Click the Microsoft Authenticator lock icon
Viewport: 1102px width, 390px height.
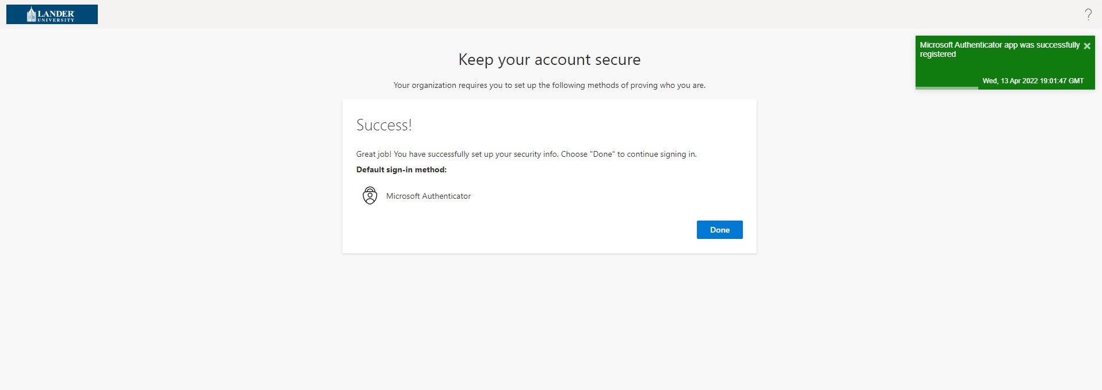(370, 196)
